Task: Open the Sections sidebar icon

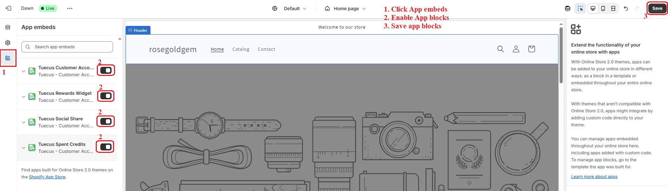Action: coord(8,27)
